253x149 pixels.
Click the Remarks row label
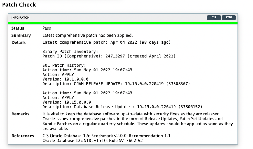click(20, 114)
